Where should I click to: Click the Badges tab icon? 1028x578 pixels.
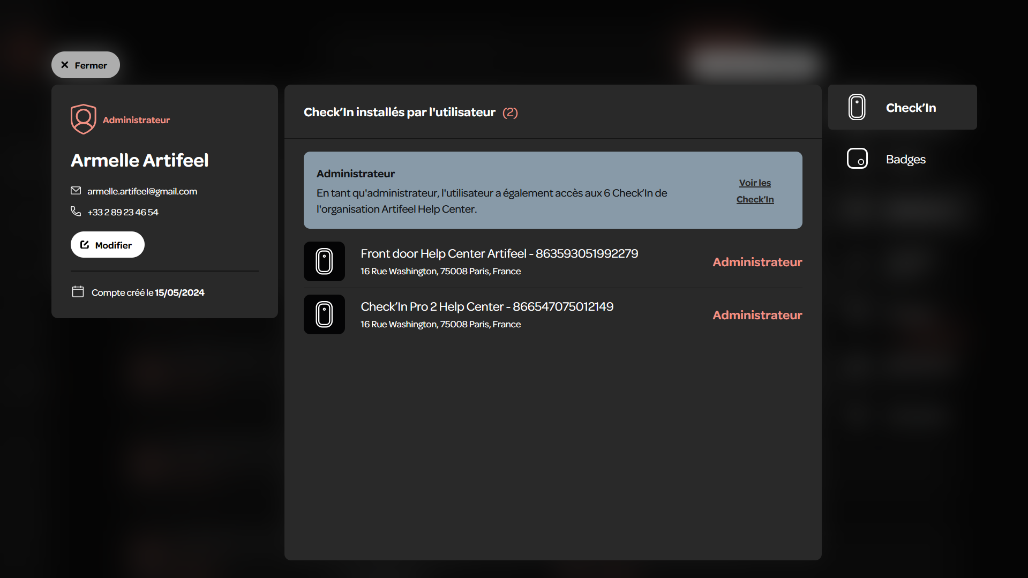pos(857,159)
